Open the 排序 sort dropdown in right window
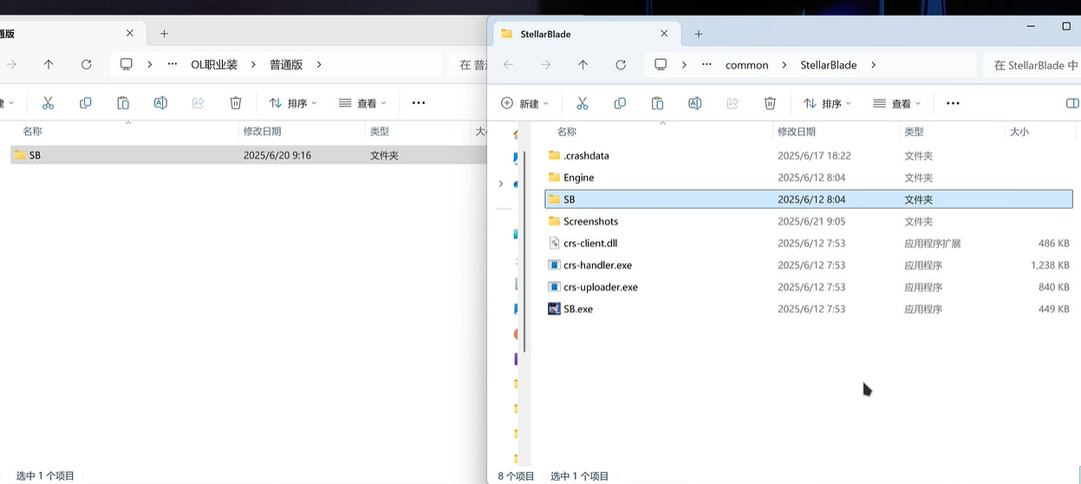 click(827, 103)
